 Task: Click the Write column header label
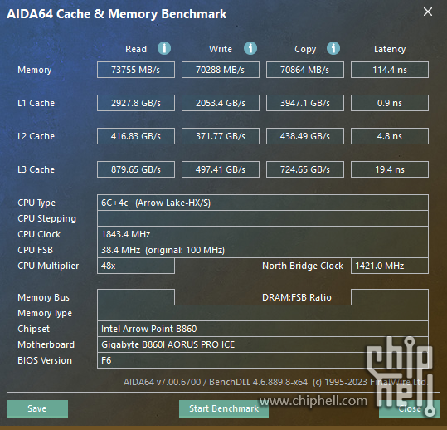tap(221, 49)
